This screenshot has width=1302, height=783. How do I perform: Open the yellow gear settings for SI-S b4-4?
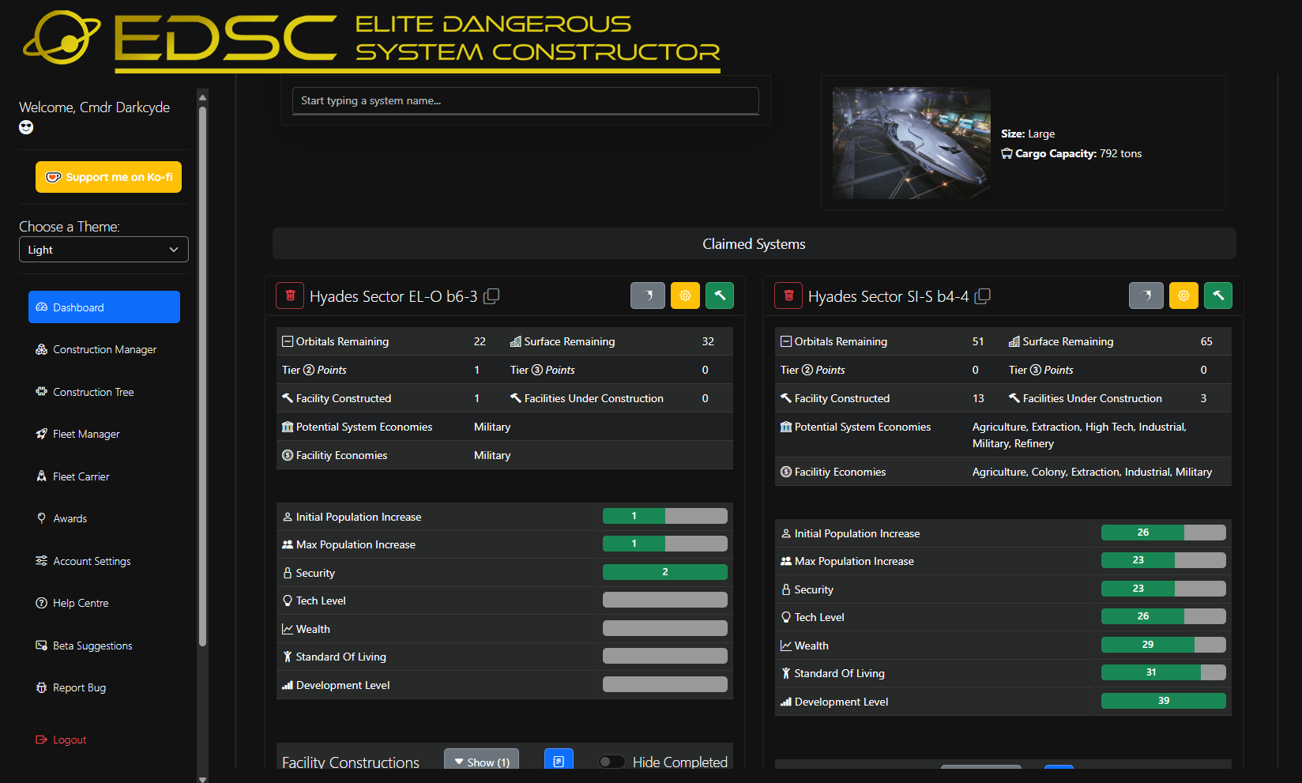pyautogui.click(x=1183, y=296)
